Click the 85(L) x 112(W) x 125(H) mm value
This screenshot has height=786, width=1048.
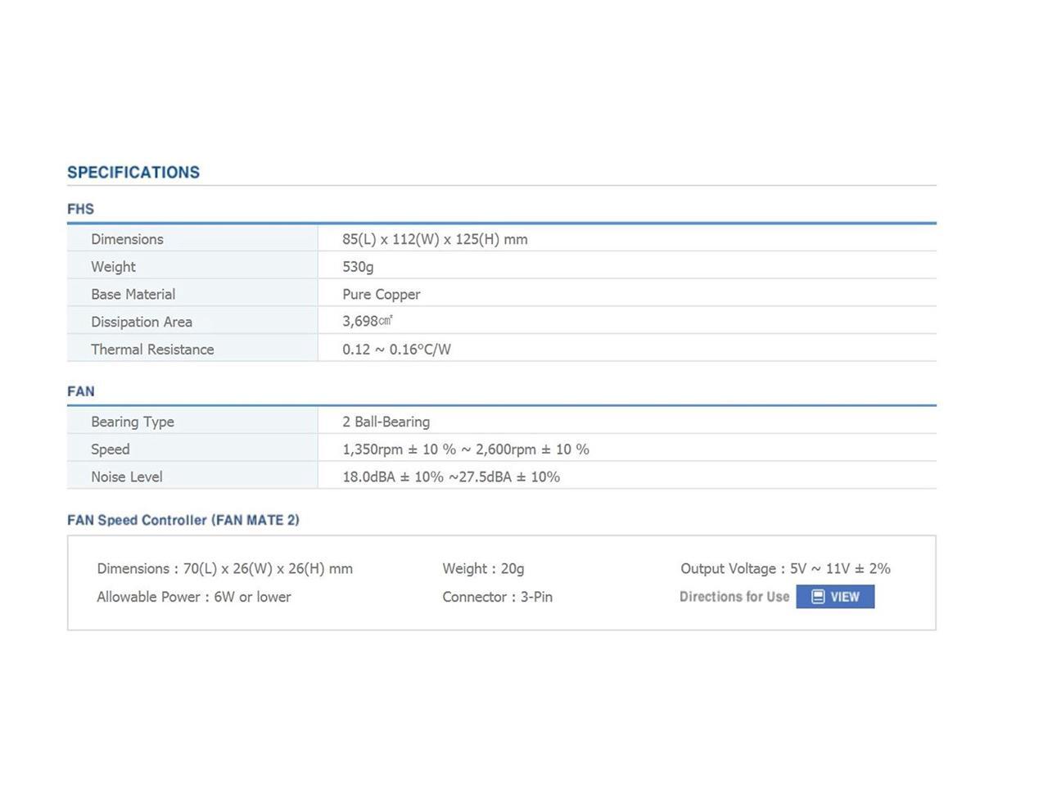435,239
